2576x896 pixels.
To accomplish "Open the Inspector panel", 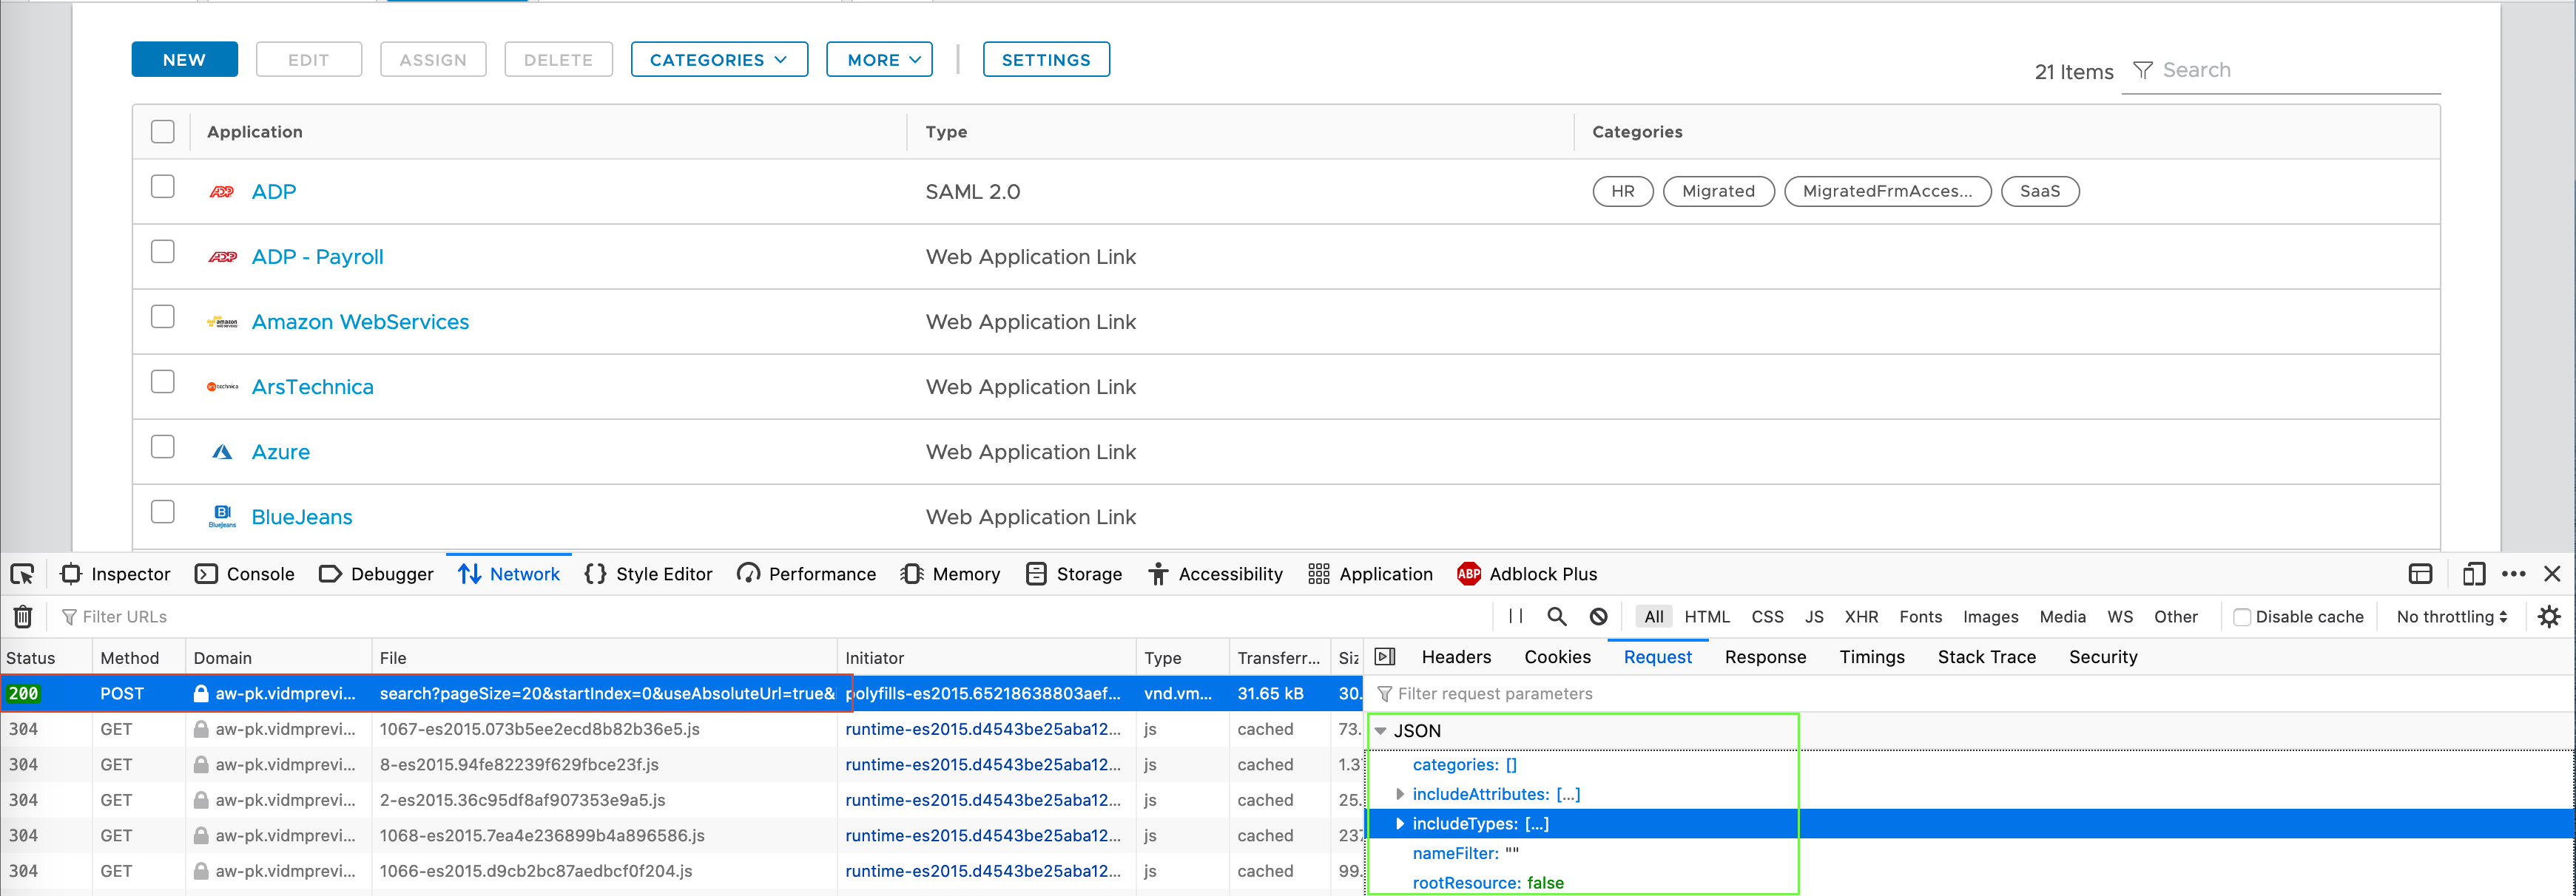I will tap(116, 574).
